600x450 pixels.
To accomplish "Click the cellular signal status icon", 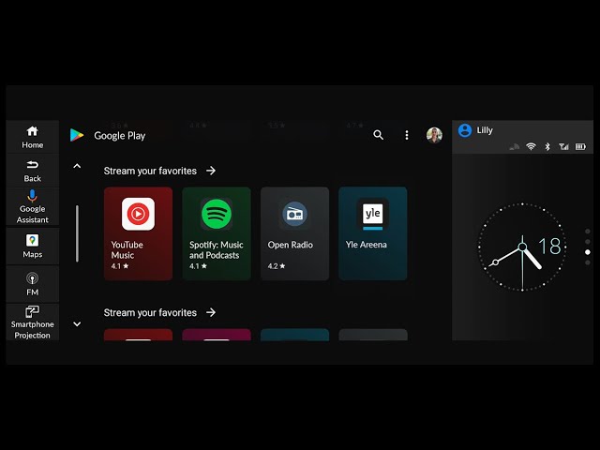I will point(563,146).
